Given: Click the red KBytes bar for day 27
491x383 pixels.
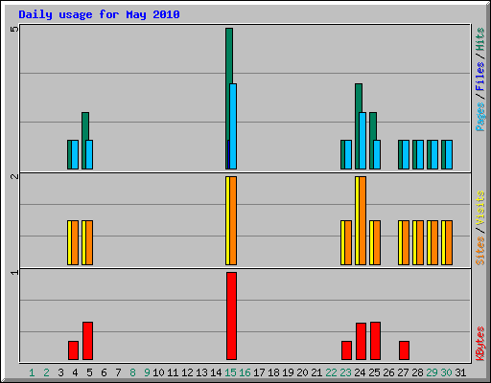Looking at the screenshot, I should click(x=404, y=350).
